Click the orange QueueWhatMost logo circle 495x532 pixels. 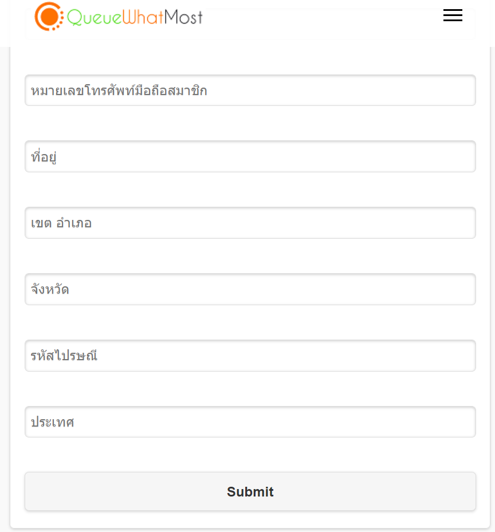coord(48,17)
